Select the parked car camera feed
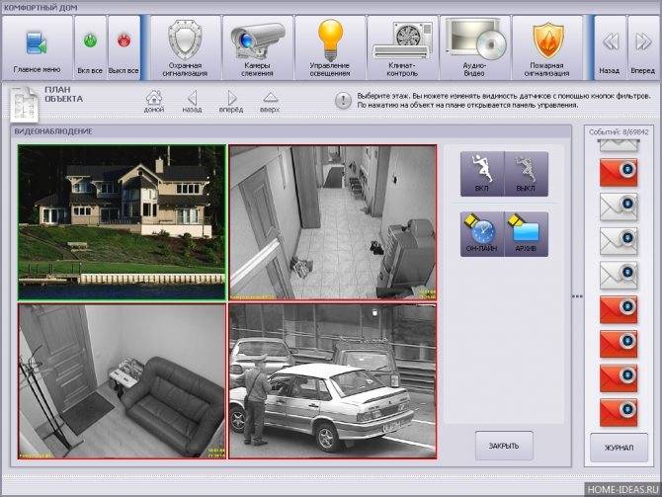 [332, 381]
